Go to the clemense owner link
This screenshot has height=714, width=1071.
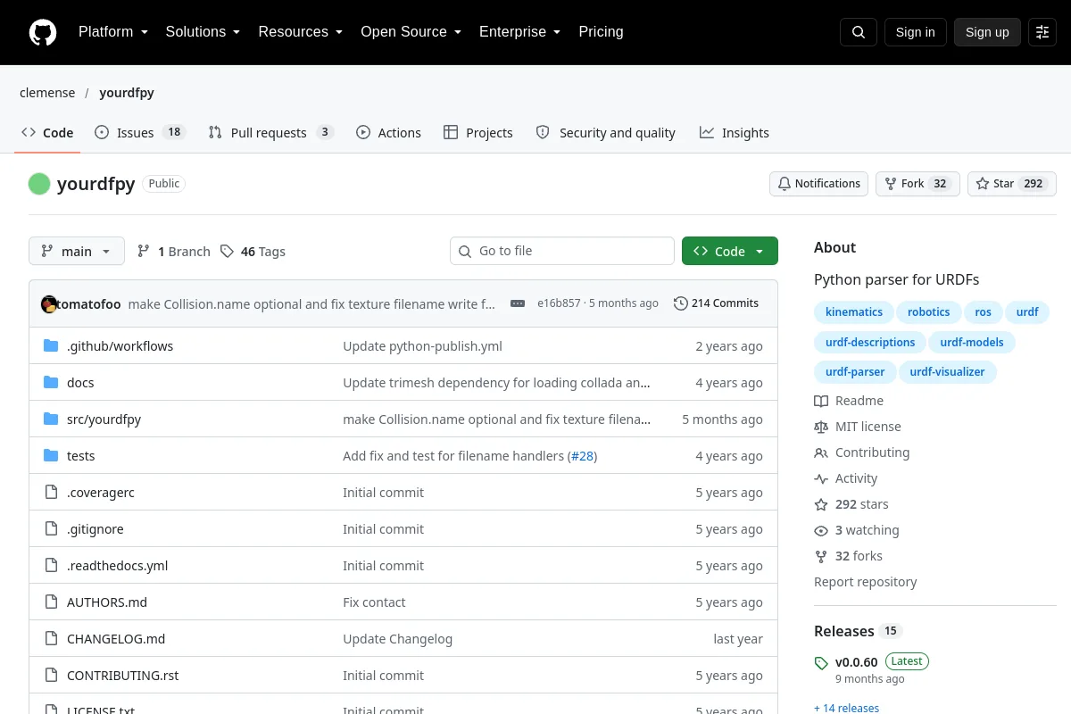[x=47, y=93]
